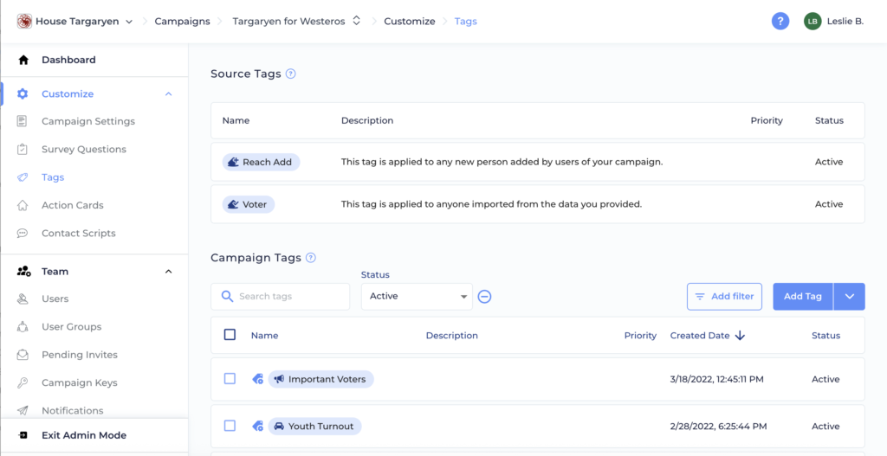Open Contact Scripts menu item

pyautogui.click(x=79, y=234)
